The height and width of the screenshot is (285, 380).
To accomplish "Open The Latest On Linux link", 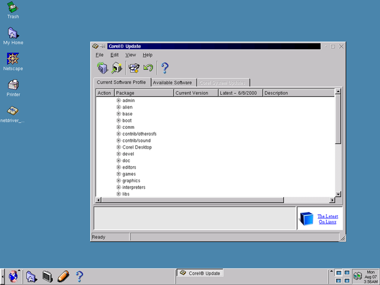I will [328, 219].
